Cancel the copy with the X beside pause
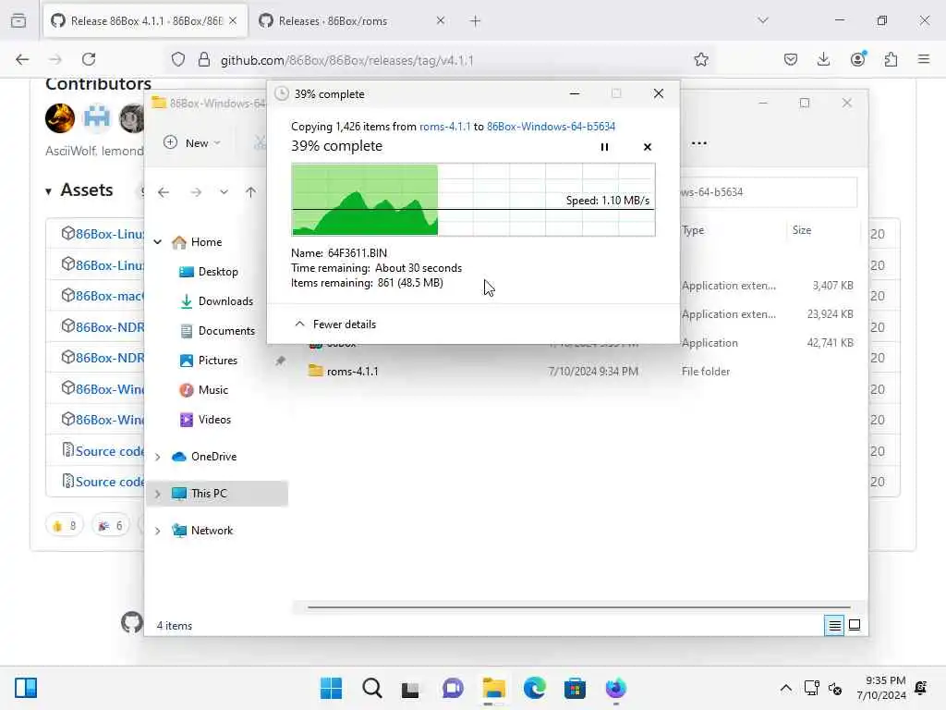Image resolution: width=946 pixels, height=710 pixels. coord(648,147)
